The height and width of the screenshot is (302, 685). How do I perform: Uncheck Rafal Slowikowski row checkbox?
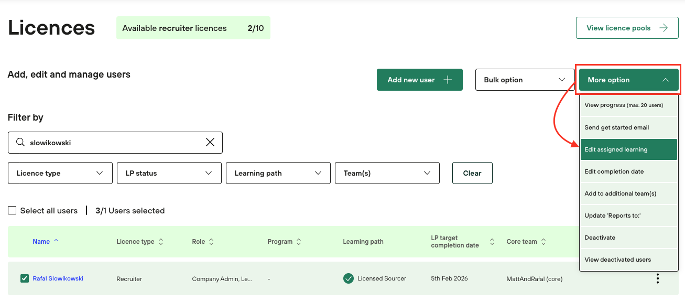pos(24,278)
